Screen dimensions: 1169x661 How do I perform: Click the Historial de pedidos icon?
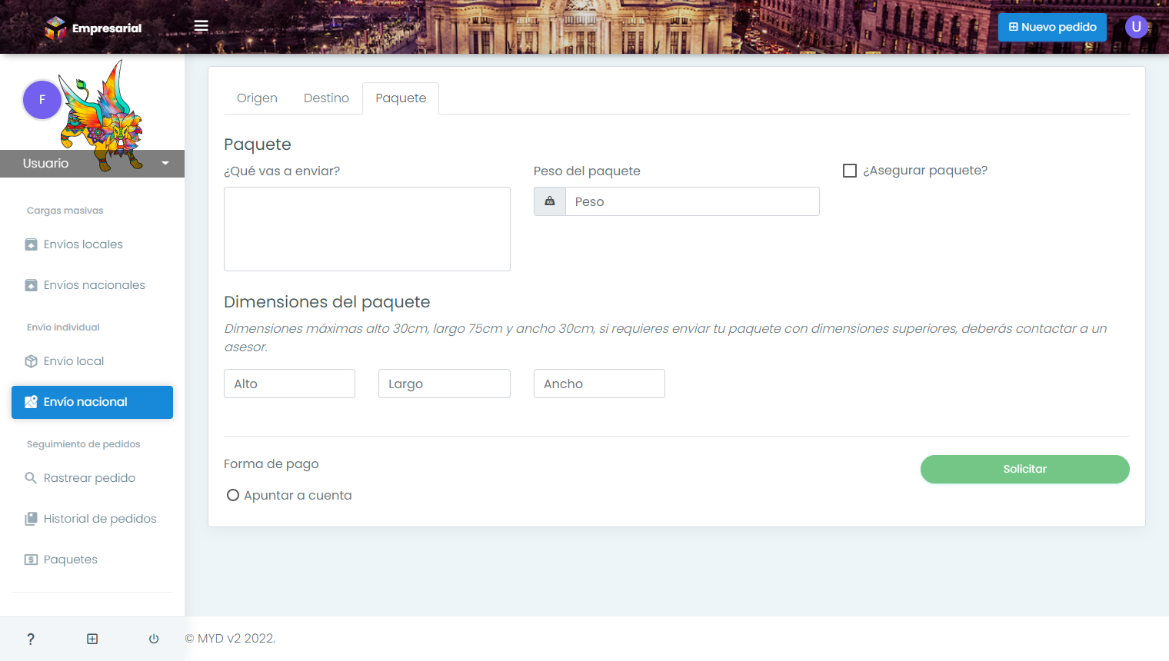coord(31,519)
